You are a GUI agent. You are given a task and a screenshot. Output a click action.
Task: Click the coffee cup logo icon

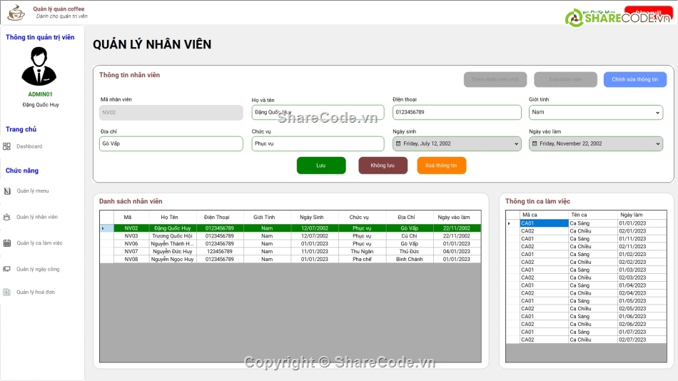(16, 13)
